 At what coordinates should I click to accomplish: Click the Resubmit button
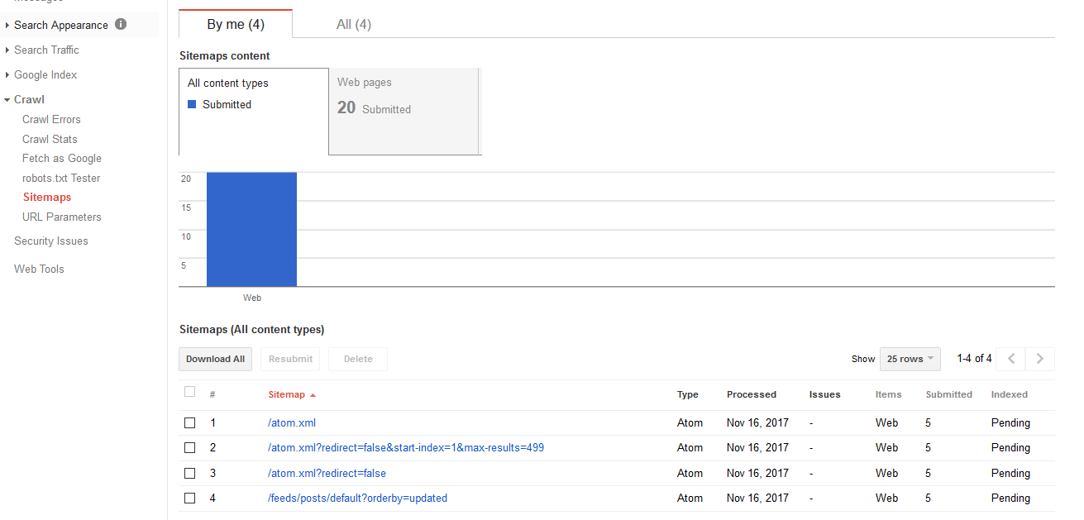click(290, 359)
